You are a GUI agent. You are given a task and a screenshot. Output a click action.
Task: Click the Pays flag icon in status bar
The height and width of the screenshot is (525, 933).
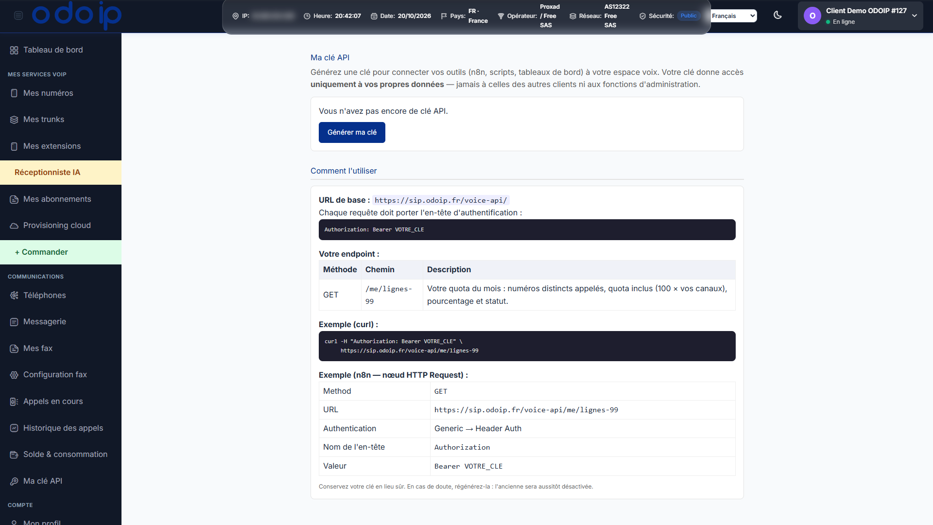[444, 16]
